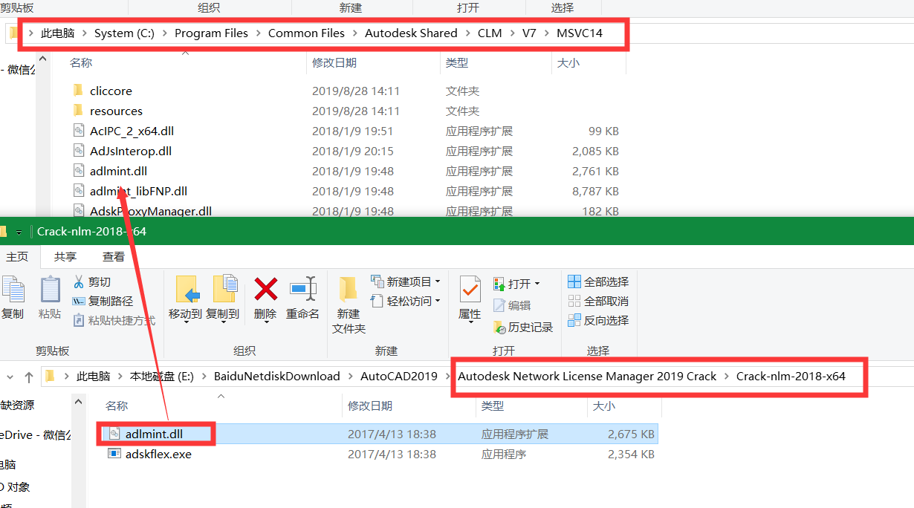Click 此电脑 in lower address bar
The height and width of the screenshot is (508, 914).
[x=94, y=377]
